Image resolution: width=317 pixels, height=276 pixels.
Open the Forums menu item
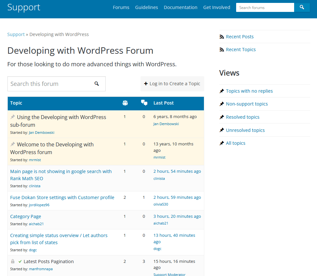pos(121,7)
